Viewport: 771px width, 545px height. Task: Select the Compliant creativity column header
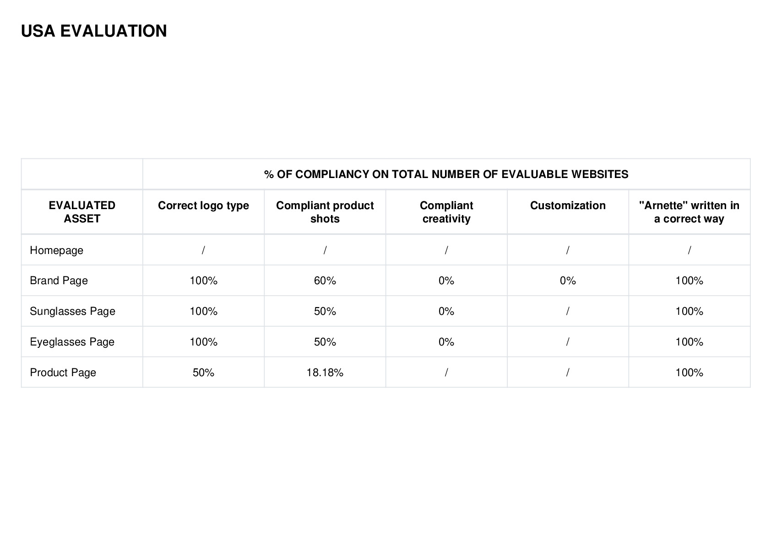(446, 212)
